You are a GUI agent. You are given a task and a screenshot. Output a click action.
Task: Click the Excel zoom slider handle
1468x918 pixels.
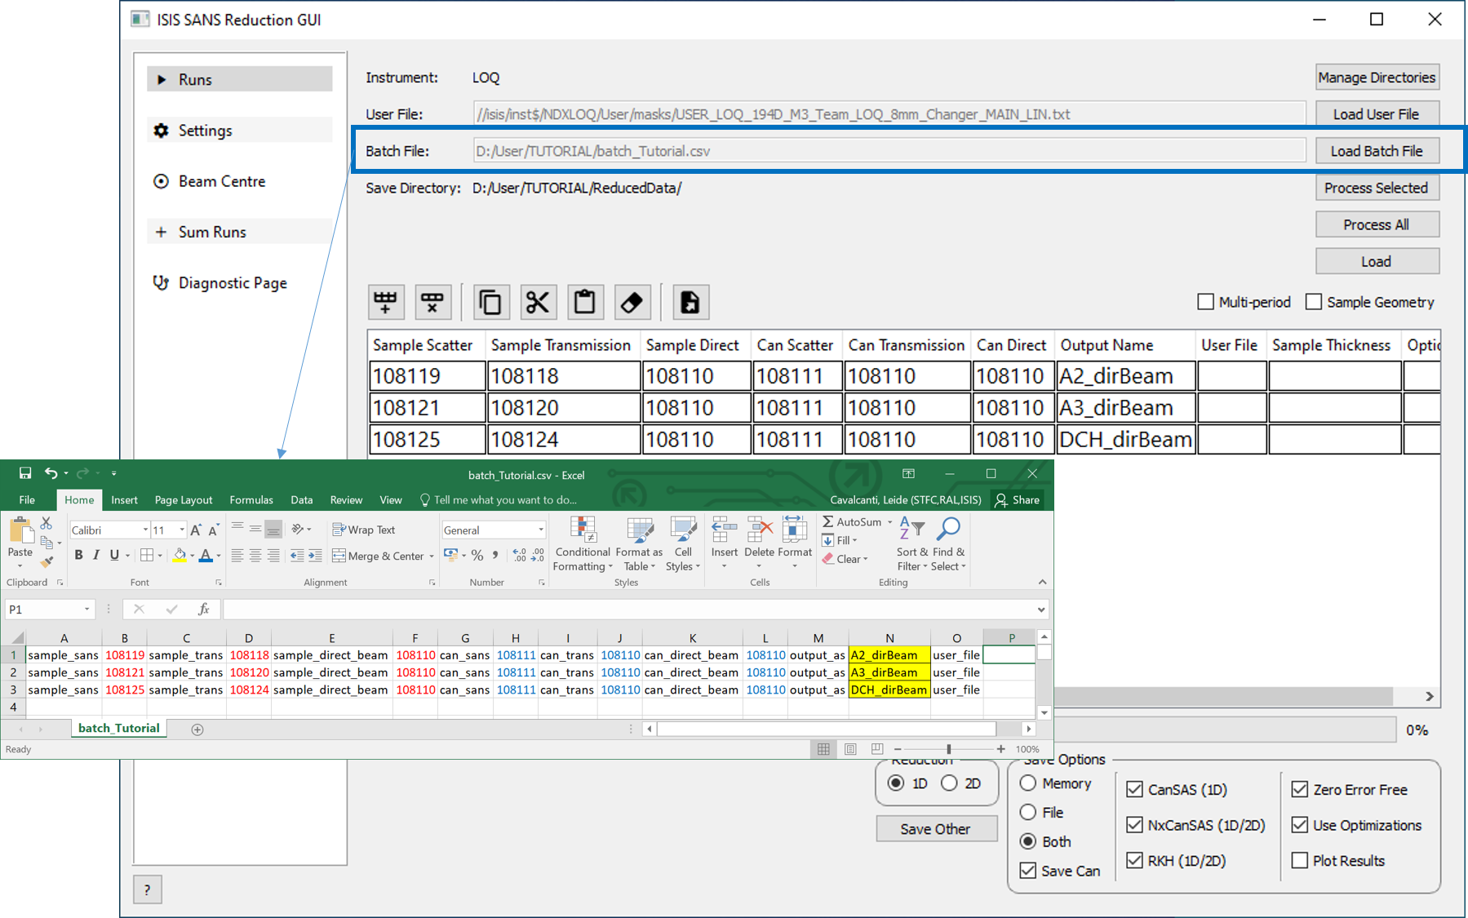[948, 749]
